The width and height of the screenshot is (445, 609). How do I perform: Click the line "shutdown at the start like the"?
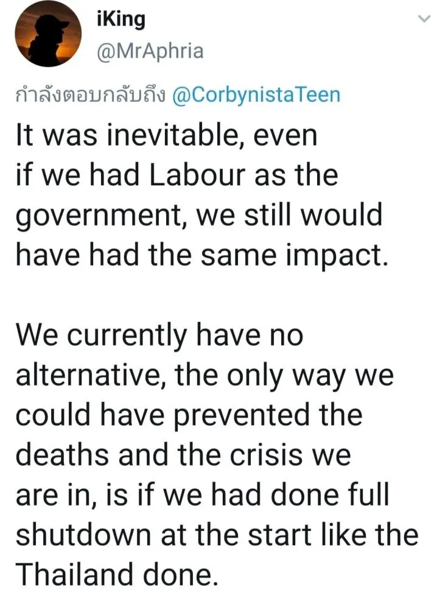pyautogui.click(x=217, y=534)
